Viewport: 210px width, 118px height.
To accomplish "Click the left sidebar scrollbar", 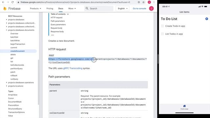I will (39, 82).
